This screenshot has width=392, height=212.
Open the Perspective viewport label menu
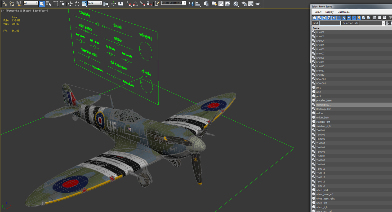(13, 11)
